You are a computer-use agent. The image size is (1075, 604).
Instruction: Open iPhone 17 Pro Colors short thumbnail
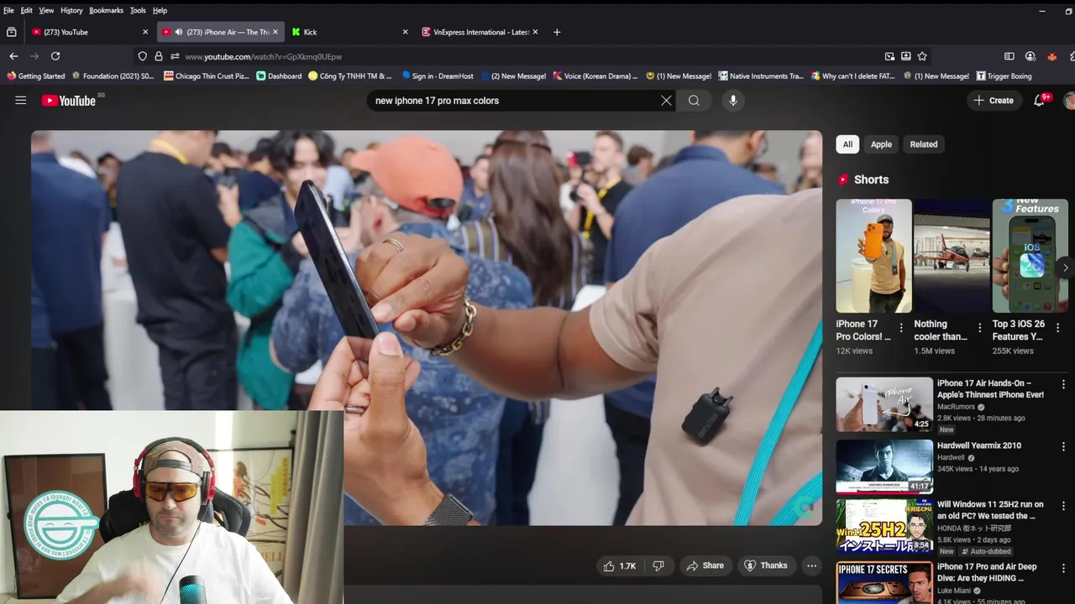[x=873, y=256]
